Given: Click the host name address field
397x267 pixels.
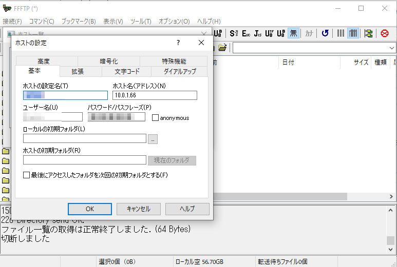Looking at the screenshot, I should coord(155,95).
